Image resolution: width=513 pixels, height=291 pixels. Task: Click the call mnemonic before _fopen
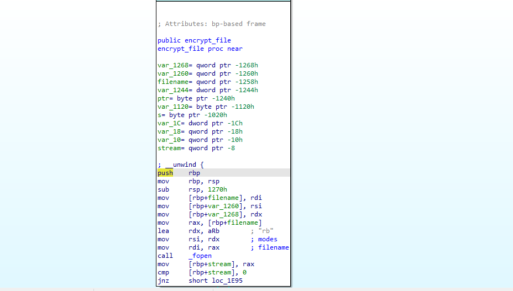coord(165,256)
